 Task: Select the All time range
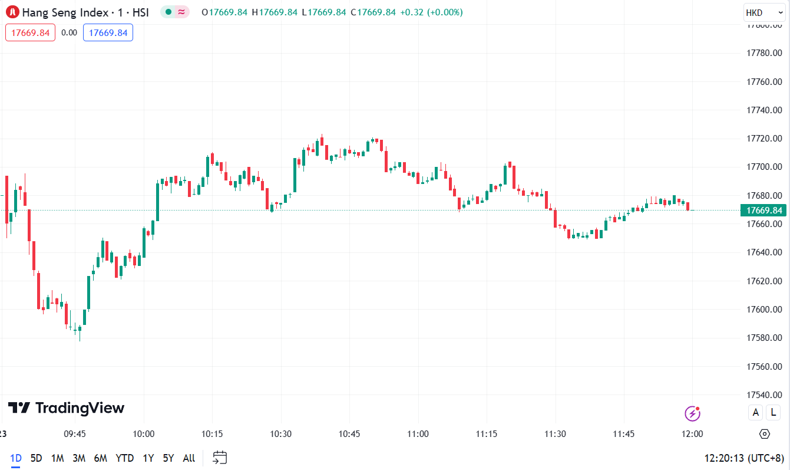coord(189,458)
